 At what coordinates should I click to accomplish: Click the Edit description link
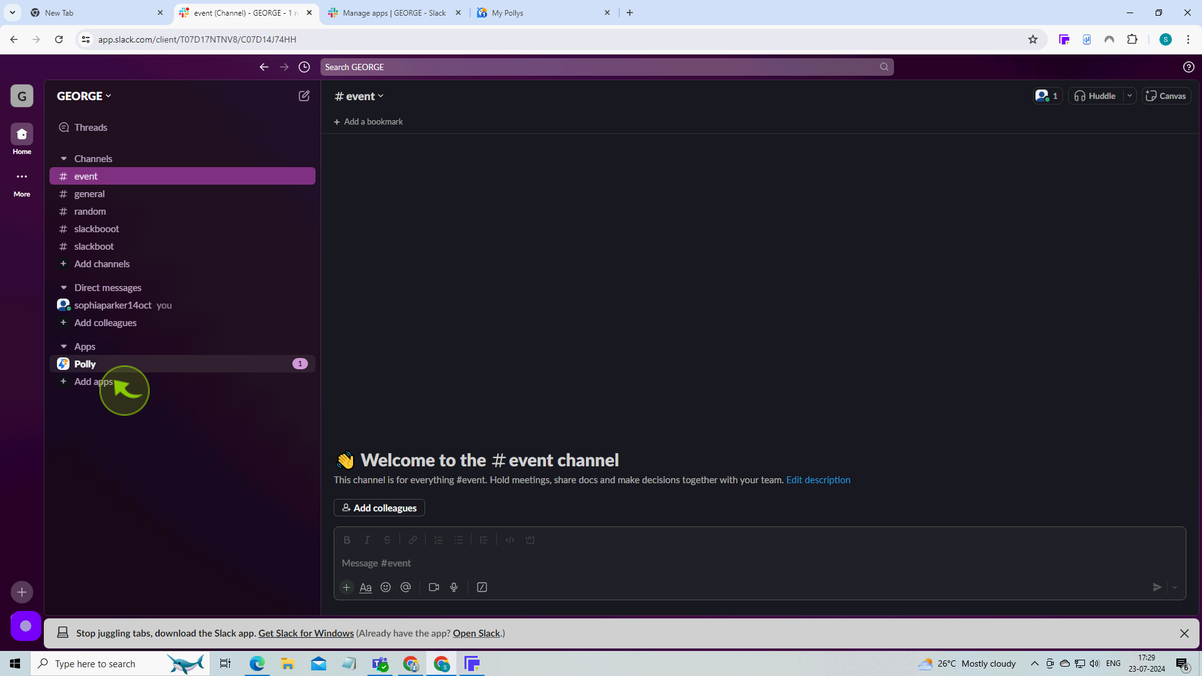pyautogui.click(x=818, y=480)
